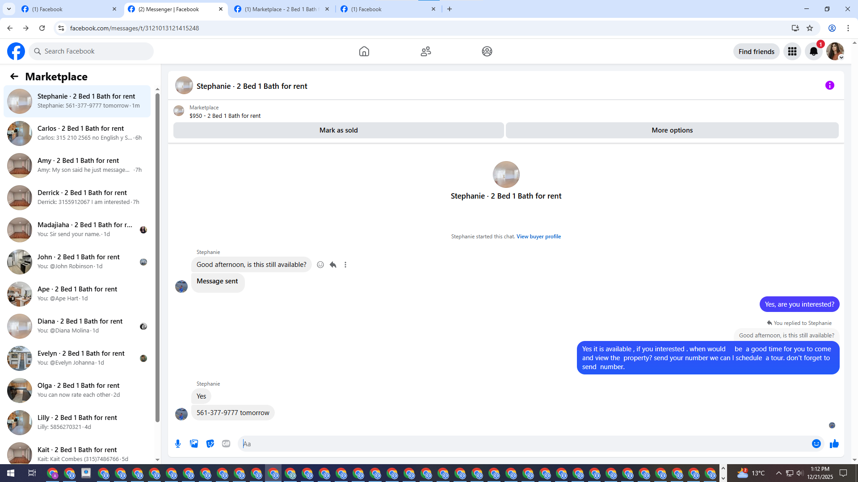Viewport: 858px width, 482px height.
Task: Click the message input field
Action: (x=525, y=444)
